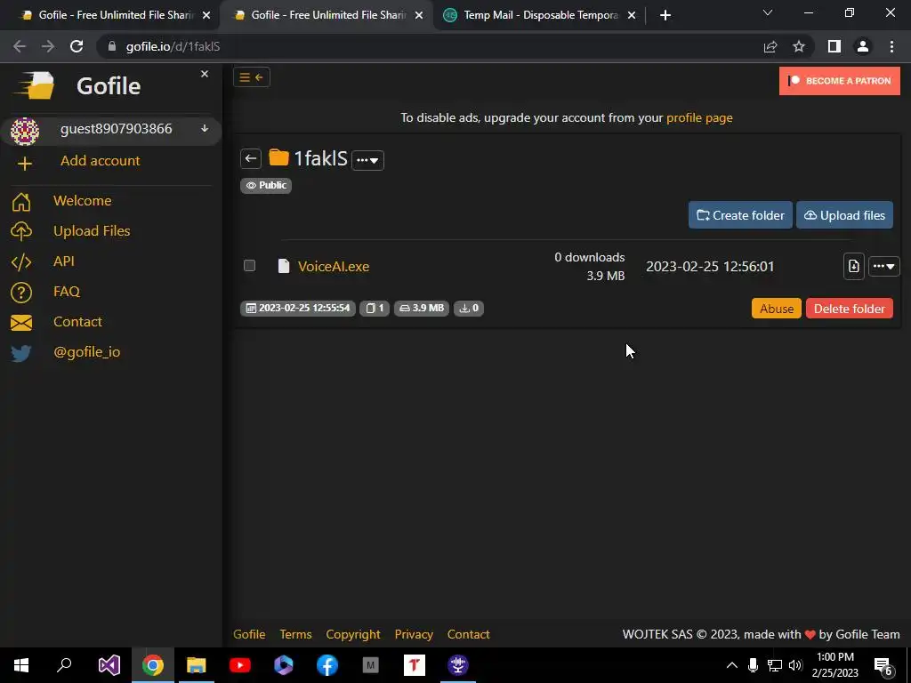This screenshot has width=911, height=683.
Task: Open the Windows Start menu
Action: (x=21, y=665)
